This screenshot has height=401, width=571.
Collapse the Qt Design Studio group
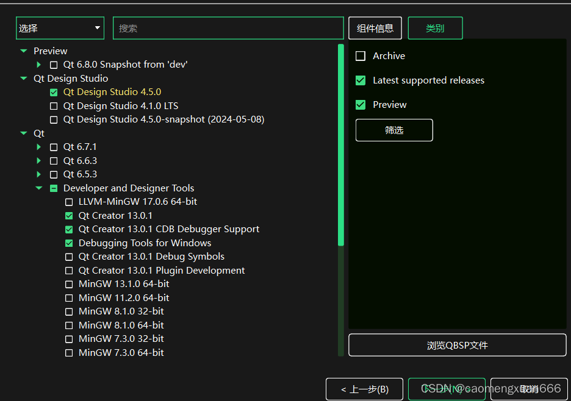(x=24, y=78)
